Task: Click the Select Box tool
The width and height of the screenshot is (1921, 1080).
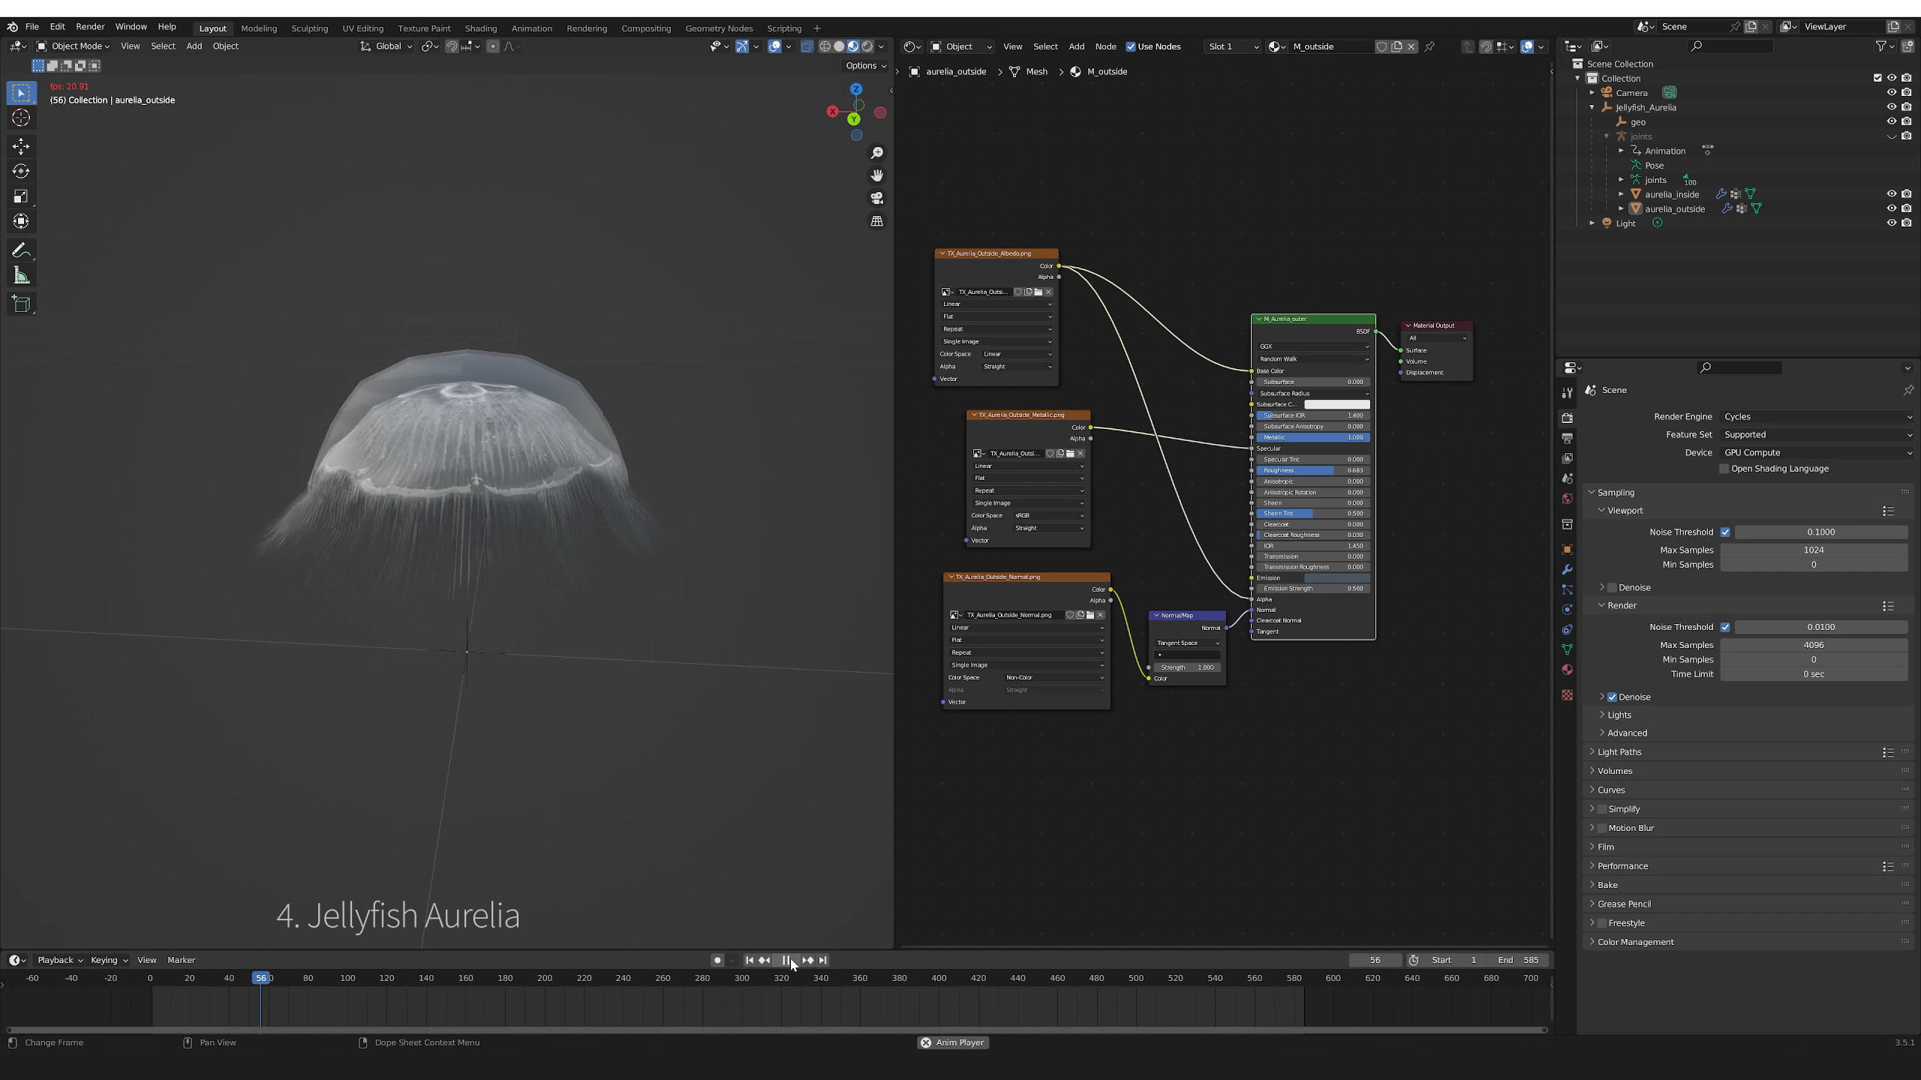Action: (x=21, y=93)
